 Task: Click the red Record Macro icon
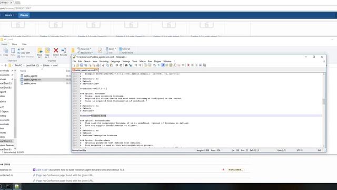(x=189, y=65)
